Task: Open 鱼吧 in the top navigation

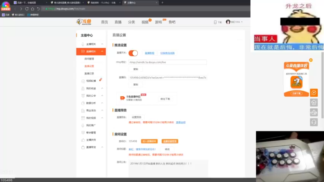Action: (172, 22)
